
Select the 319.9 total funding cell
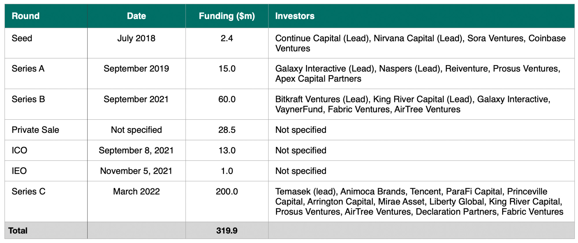[227, 231]
